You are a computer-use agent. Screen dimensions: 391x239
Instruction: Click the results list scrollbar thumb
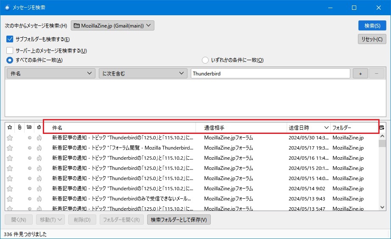tap(382, 144)
